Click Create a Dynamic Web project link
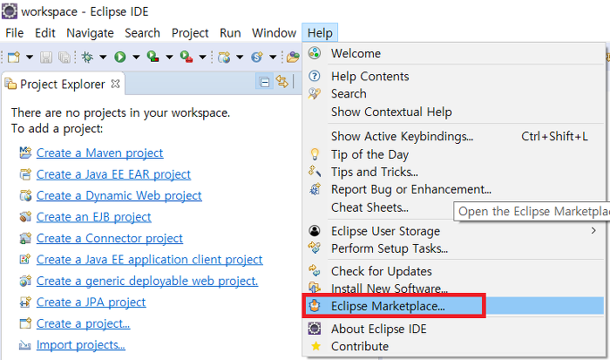This screenshot has width=610, height=360. coord(119,195)
